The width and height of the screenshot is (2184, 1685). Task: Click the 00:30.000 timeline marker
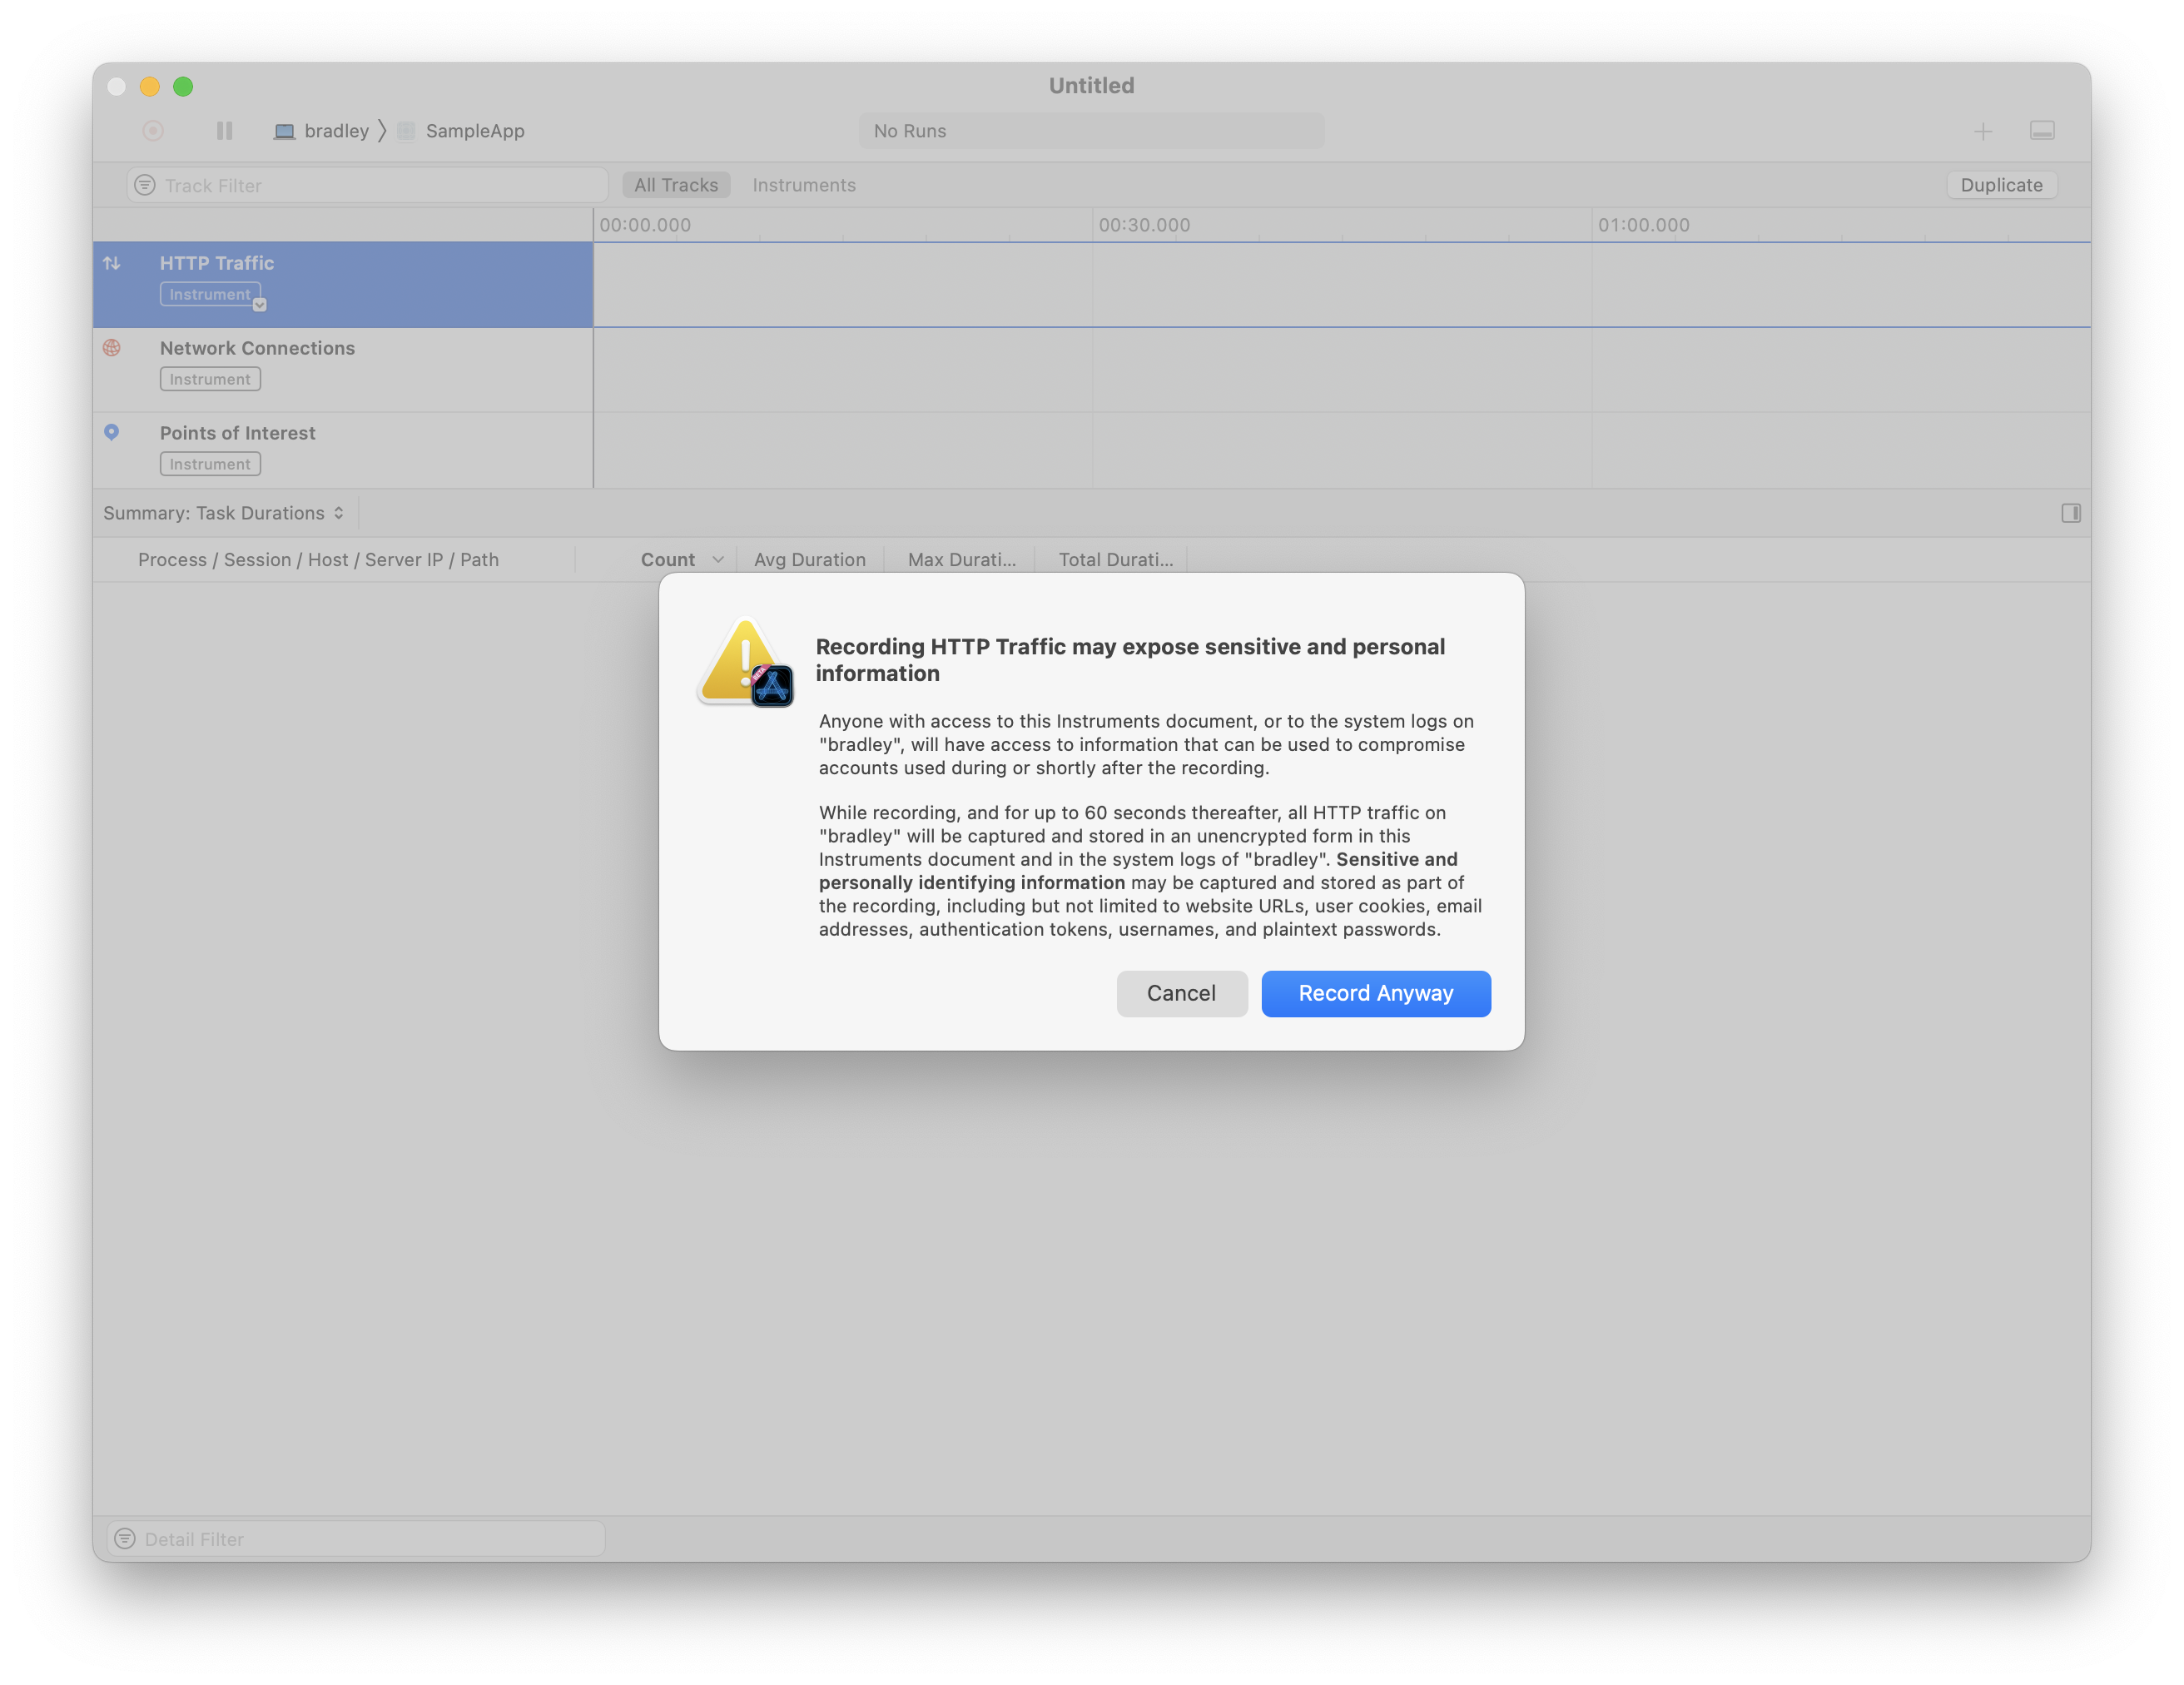point(1144,225)
